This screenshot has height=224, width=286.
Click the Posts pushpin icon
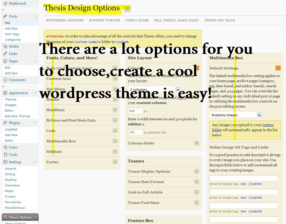[x=5, y=16]
